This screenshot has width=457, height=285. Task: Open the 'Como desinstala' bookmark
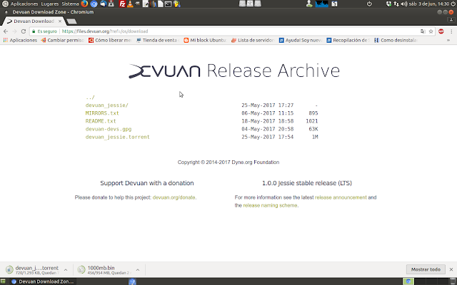[x=396, y=40]
